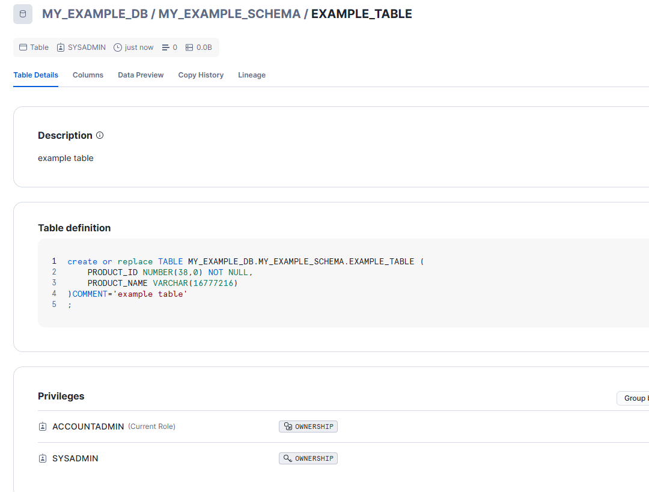Navigate to MY_EXAMPLE_SCHEMA in the breadcrumb
The width and height of the screenshot is (649, 492).
tap(230, 14)
